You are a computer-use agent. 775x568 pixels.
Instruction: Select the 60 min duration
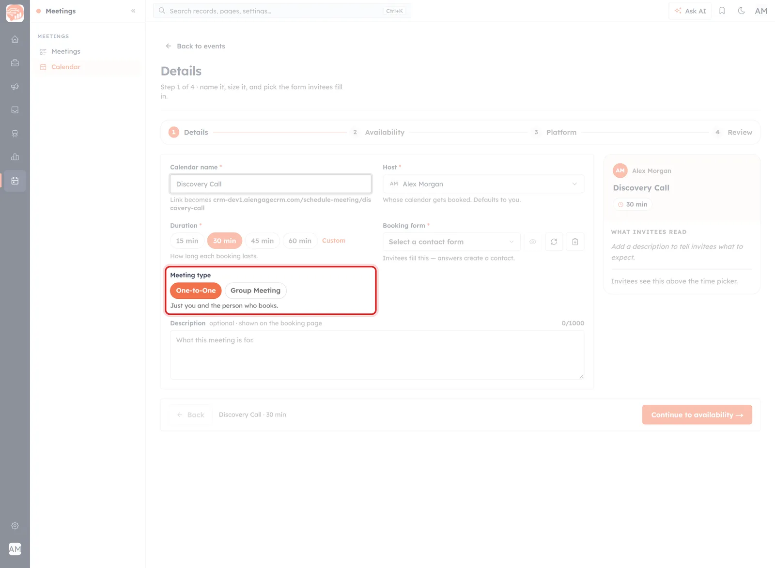300,241
